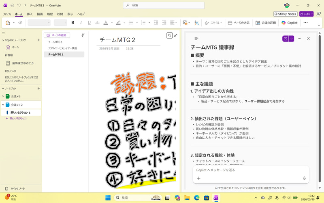Open the tag checkbox star menu

point(186,23)
